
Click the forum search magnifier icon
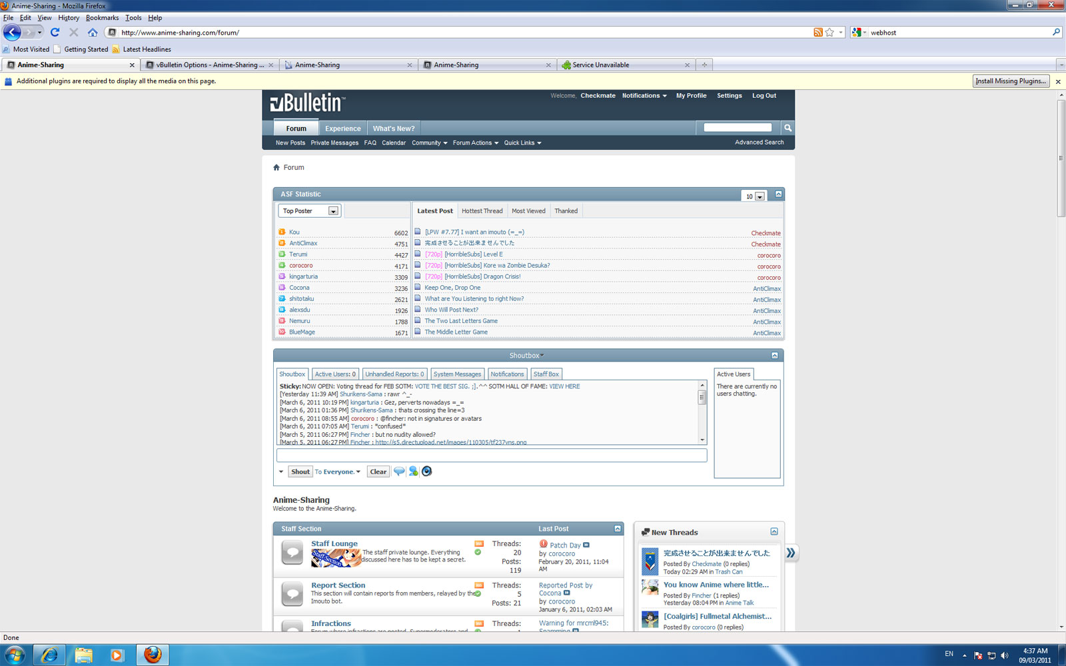click(x=788, y=128)
